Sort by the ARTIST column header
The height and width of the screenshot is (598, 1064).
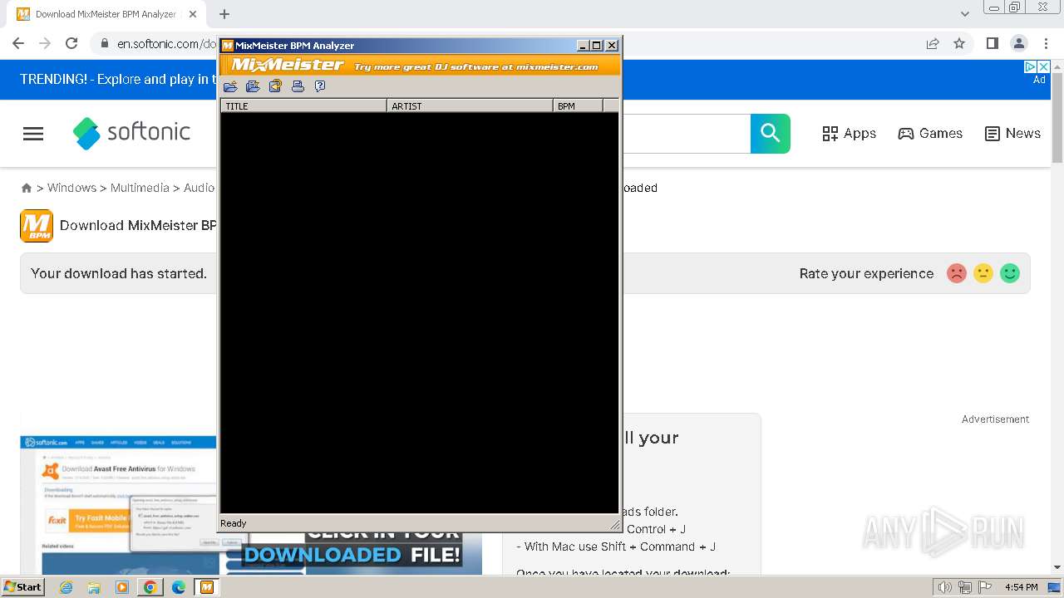(470, 105)
